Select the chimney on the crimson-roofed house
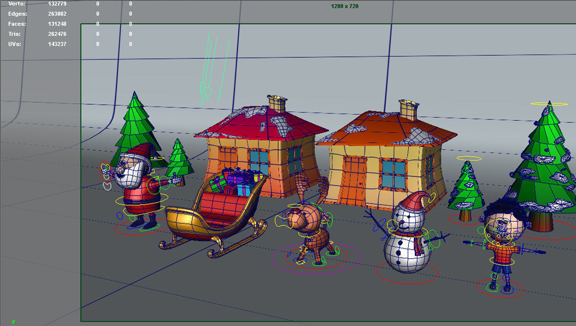 (x=277, y=104)
